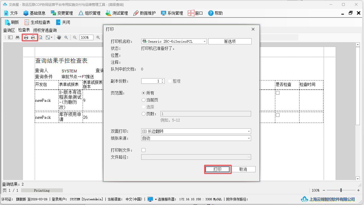Click the 生成检查表 toolbar button
This screenshot has height=205, width=364.
pos(37,22)
